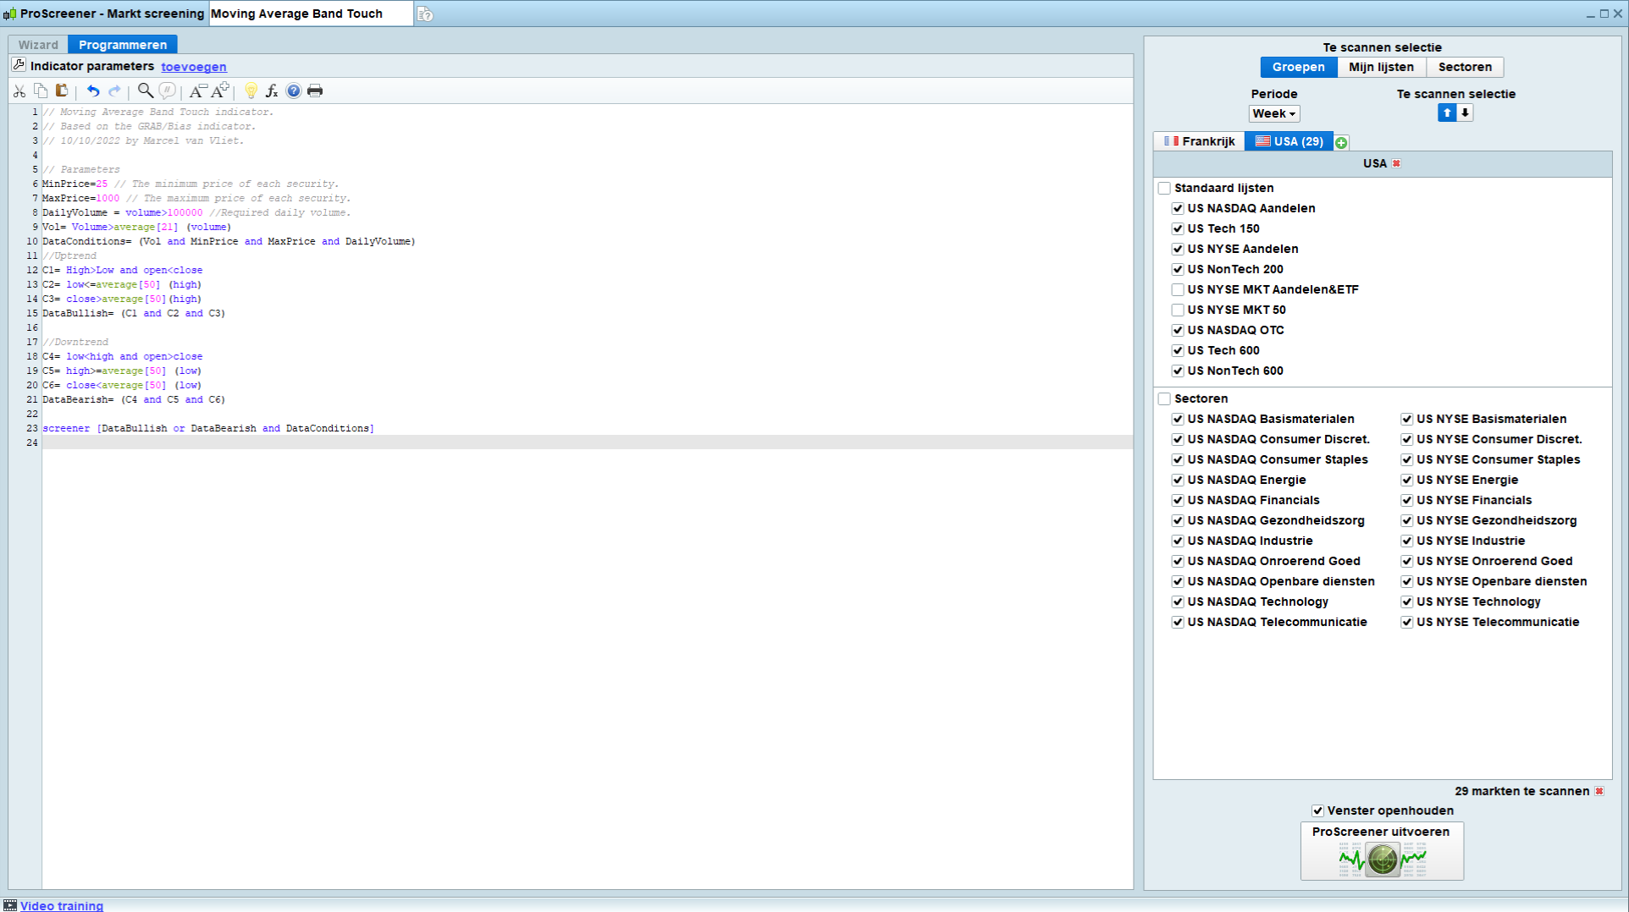The height and width of the screenshot is (912, 1629).
Task: Copy code using the copy icon
Action: point(41,91)
